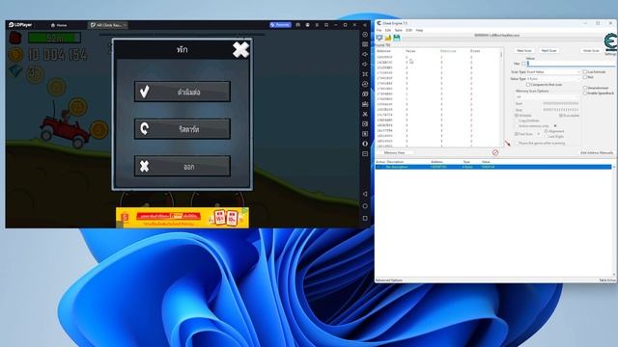Toggle the Executable checkbox
This screenshot has height=347, width=618.
[x=560, y=116]
